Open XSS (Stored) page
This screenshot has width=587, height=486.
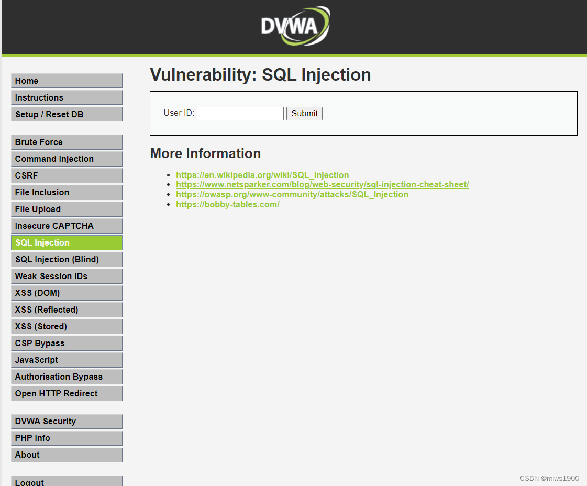click(x=67, y=326)
